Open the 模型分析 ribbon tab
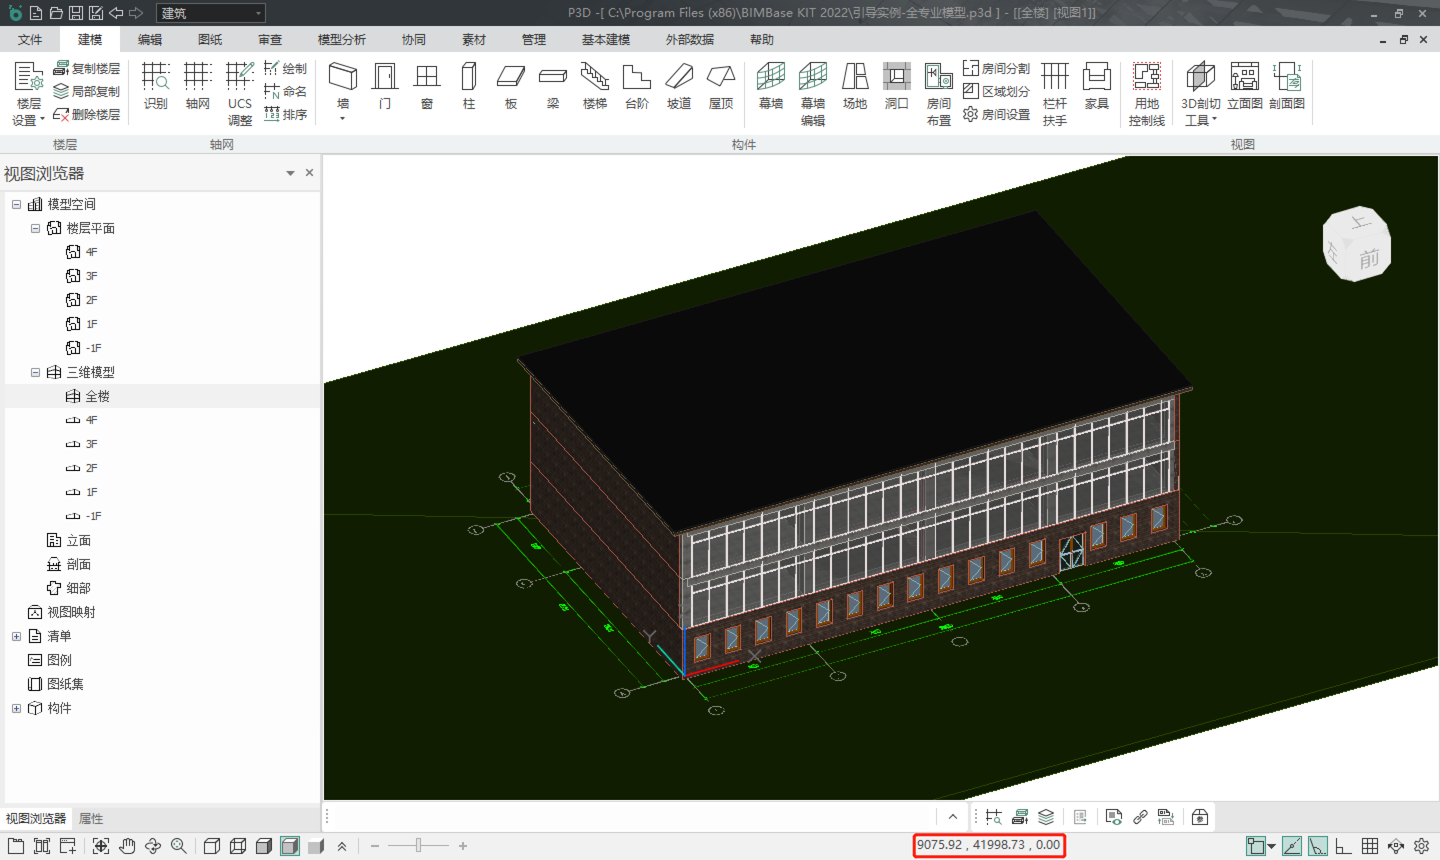The width and height of the screenshot is (1440, 860). pyautogui.click(x=341, y=39)
